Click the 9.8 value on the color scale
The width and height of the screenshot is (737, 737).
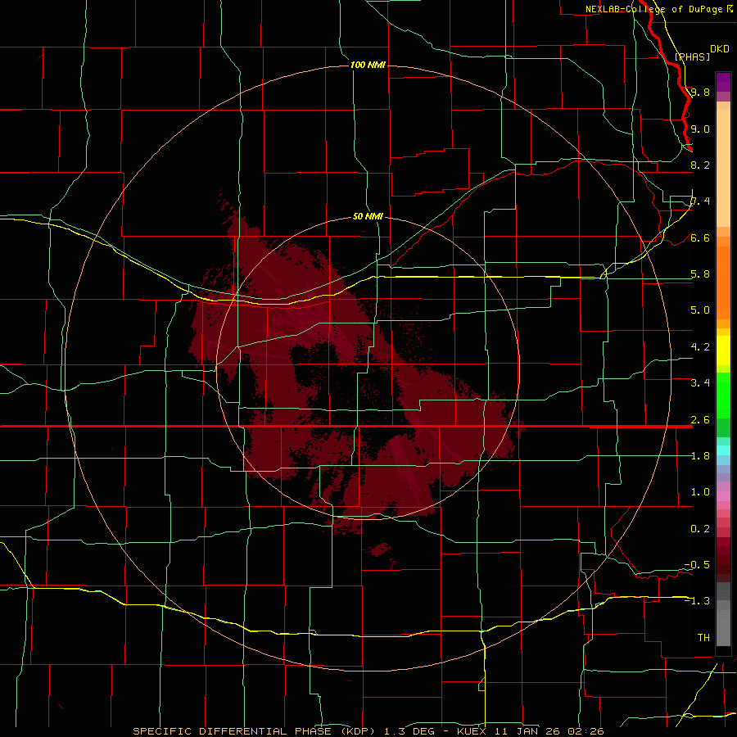point(700,92)
